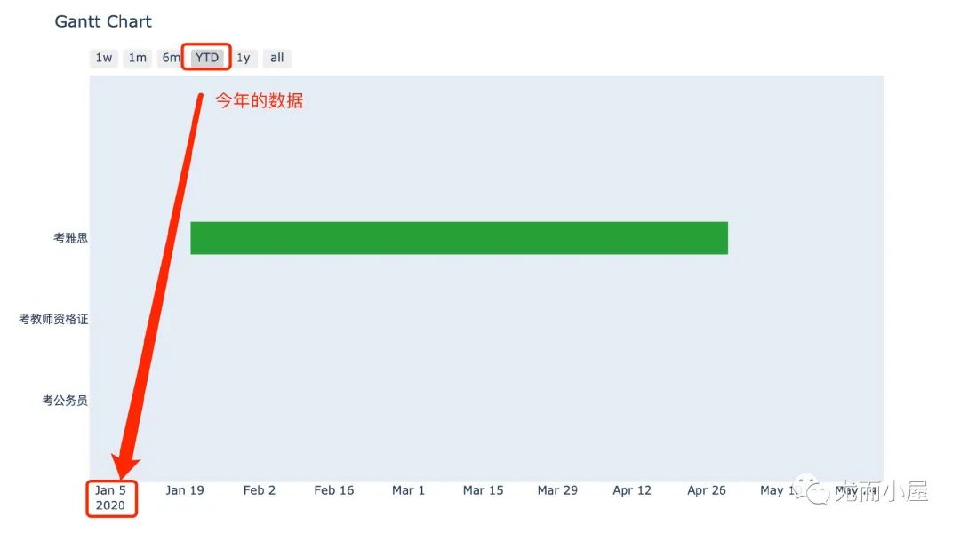Click the Mar 29 date tick

[557, 490]
